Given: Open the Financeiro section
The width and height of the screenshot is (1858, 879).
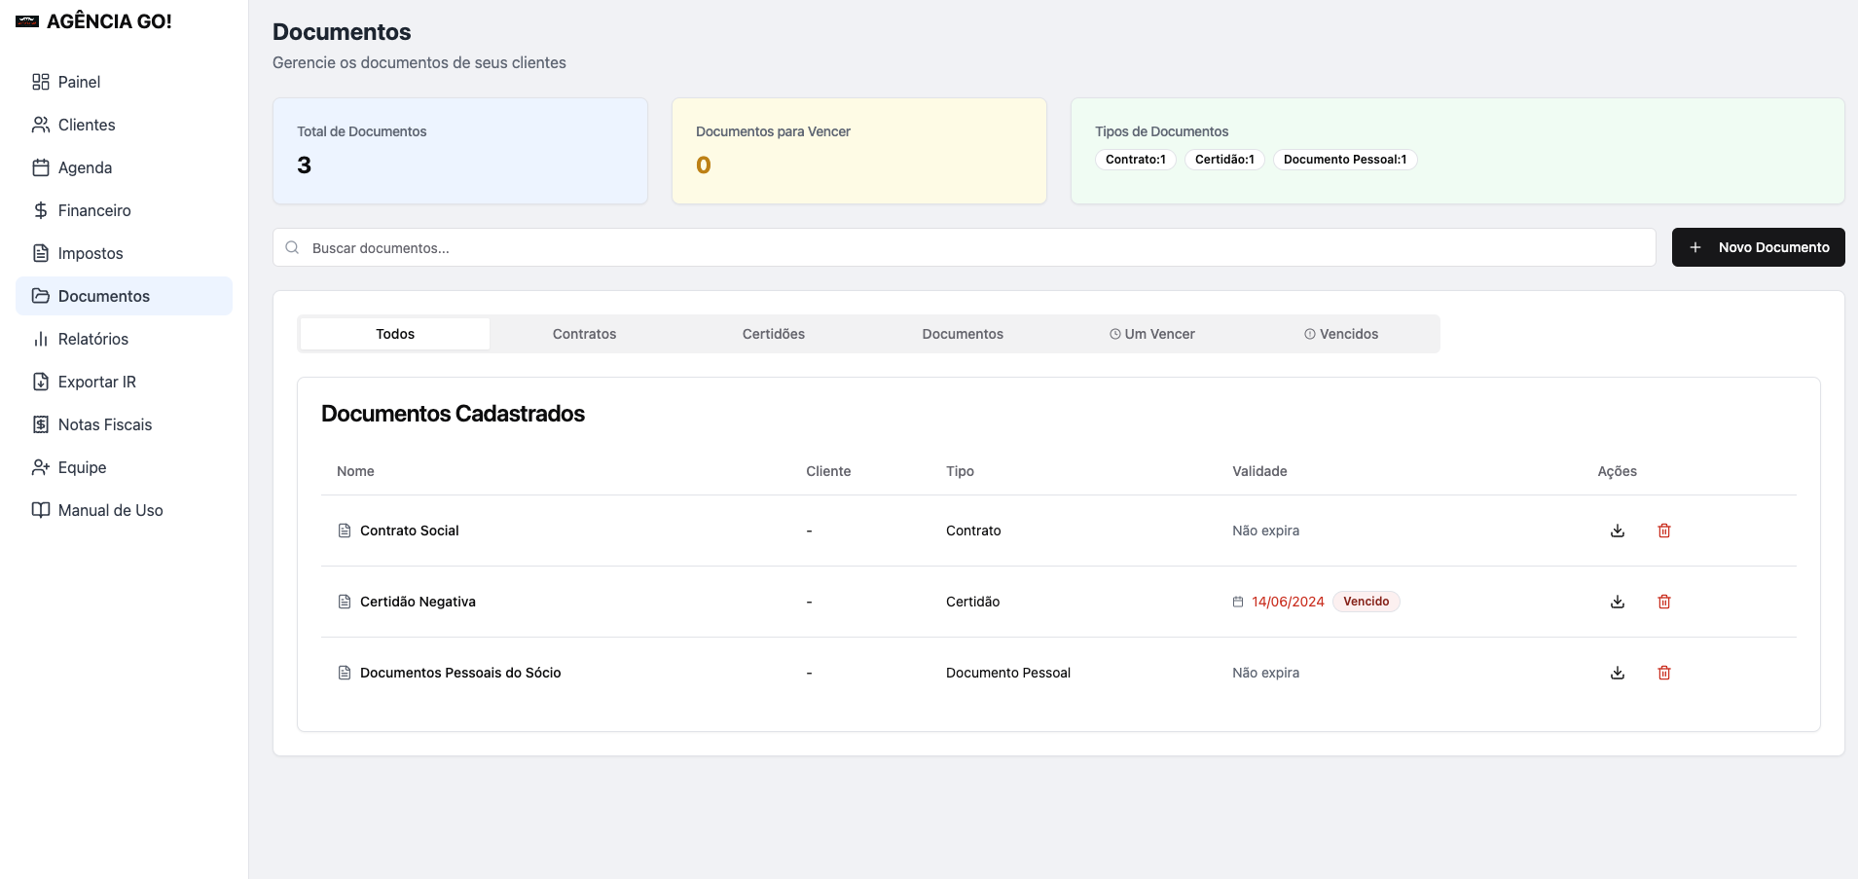Looking at the screenshot, I should point(124,210).
